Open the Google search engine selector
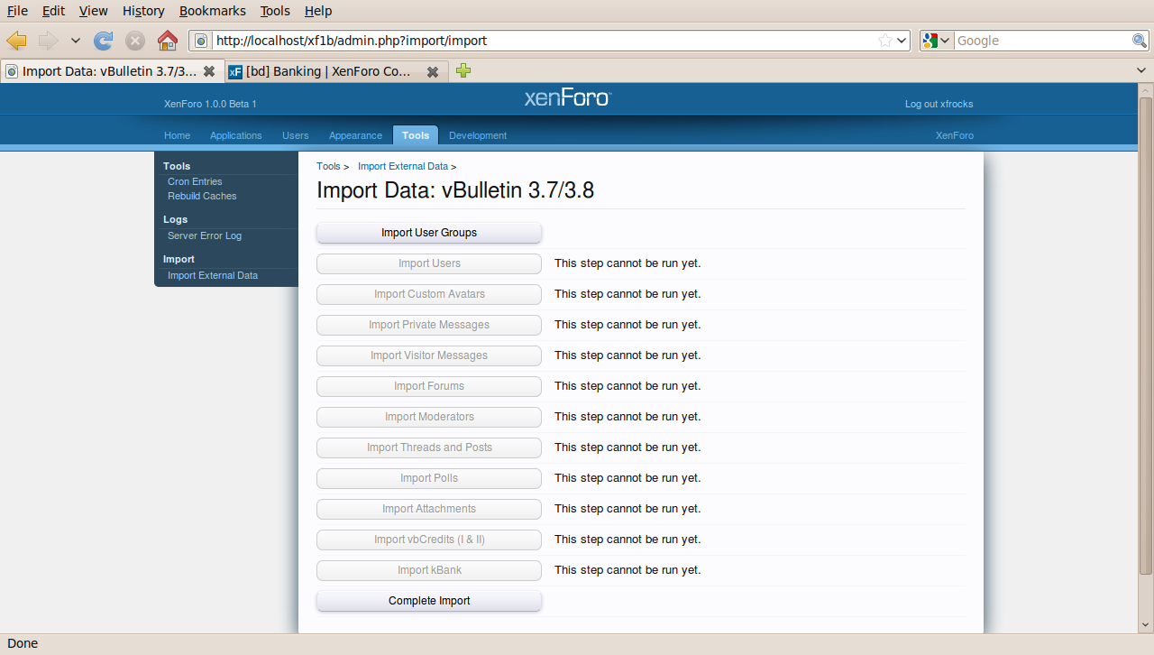 coord(937,41)
